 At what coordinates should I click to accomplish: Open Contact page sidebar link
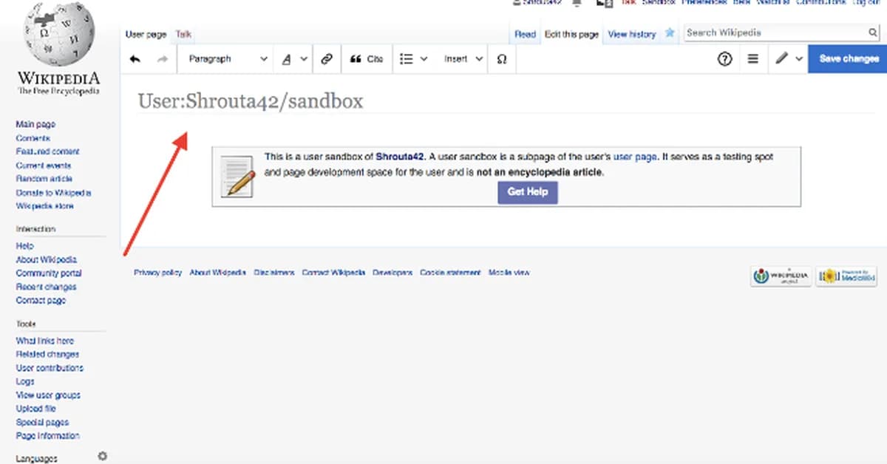point(41,301)
